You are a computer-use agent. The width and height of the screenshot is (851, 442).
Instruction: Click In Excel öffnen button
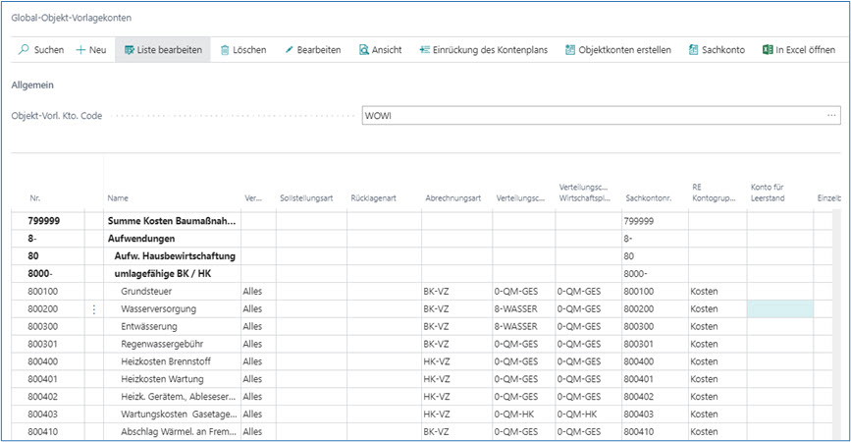click(802, 50)
